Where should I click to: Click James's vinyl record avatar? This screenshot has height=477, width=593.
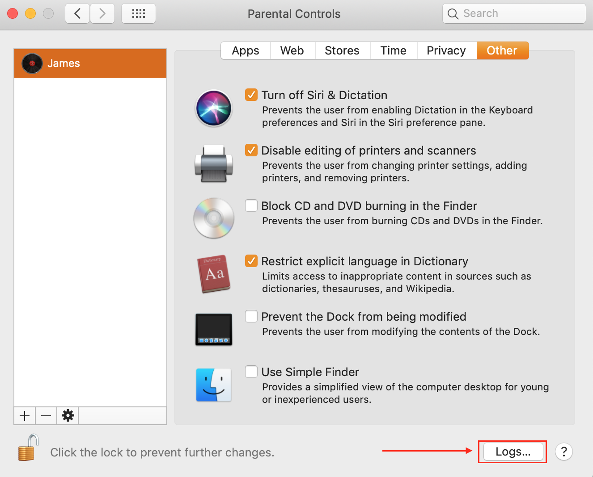[32, 63]
